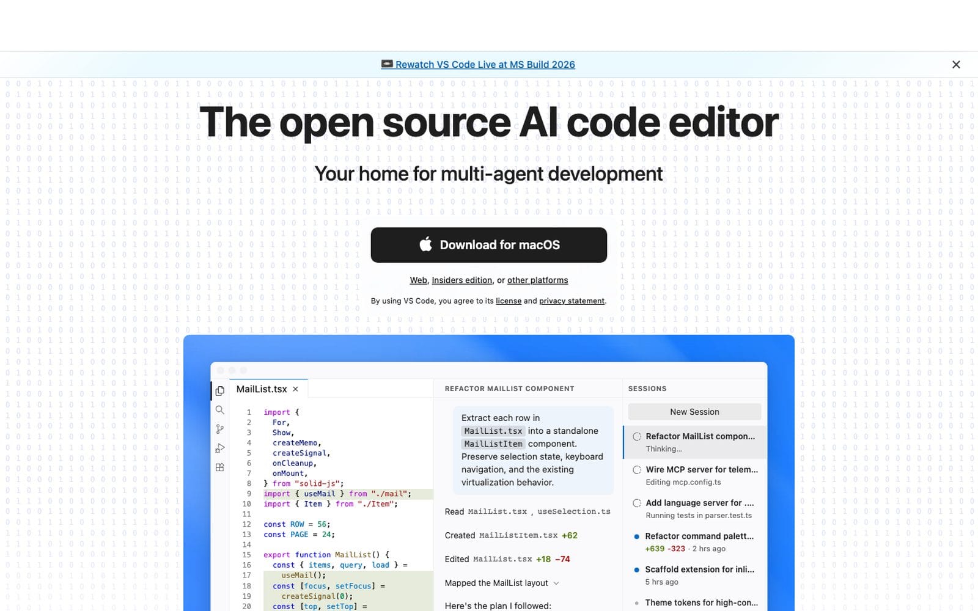Click the SESSIONS panel header
This screenshot has height=611, width=978.
click(647, 389)
